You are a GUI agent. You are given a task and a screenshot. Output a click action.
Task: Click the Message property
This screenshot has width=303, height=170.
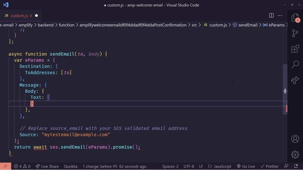(29, 85)
